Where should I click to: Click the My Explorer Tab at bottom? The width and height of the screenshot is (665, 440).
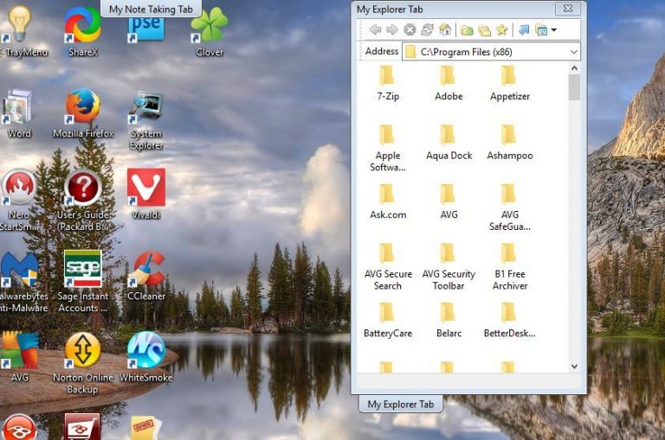click(401, 404)
